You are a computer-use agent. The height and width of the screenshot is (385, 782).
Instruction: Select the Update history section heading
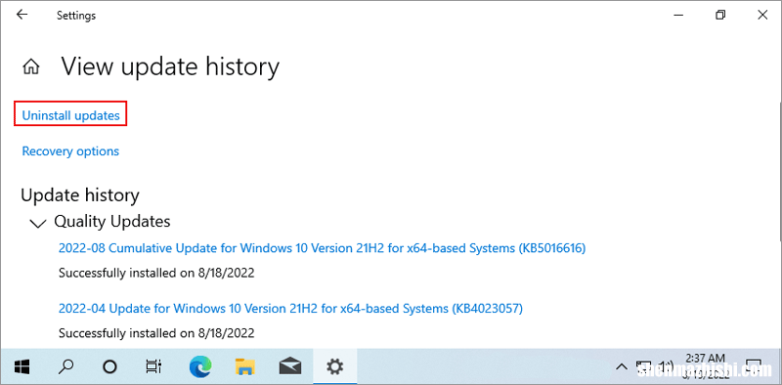point(80,195)
